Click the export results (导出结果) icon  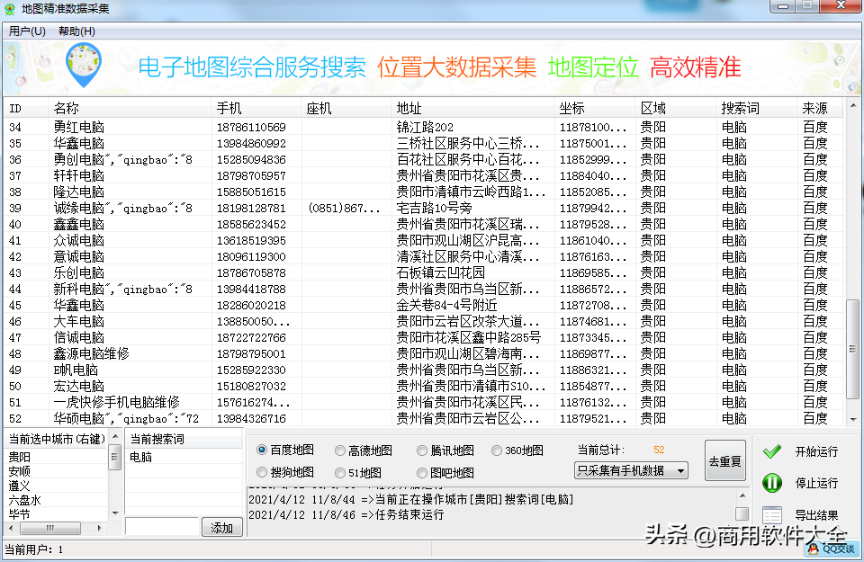point(771,513)
